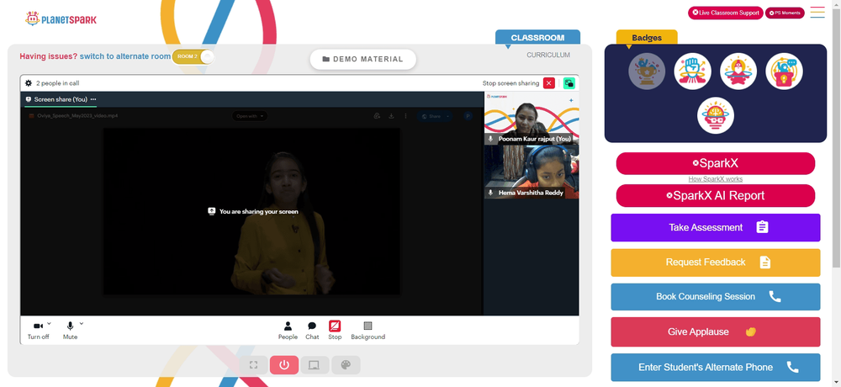Viewport: 841px width, 387px height.
Task: Open call settings gear icon
Action: point(28,83)
